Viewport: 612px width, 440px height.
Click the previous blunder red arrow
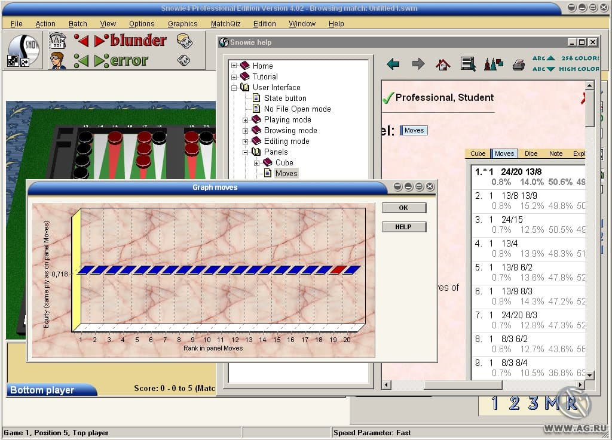pos(81,41)
